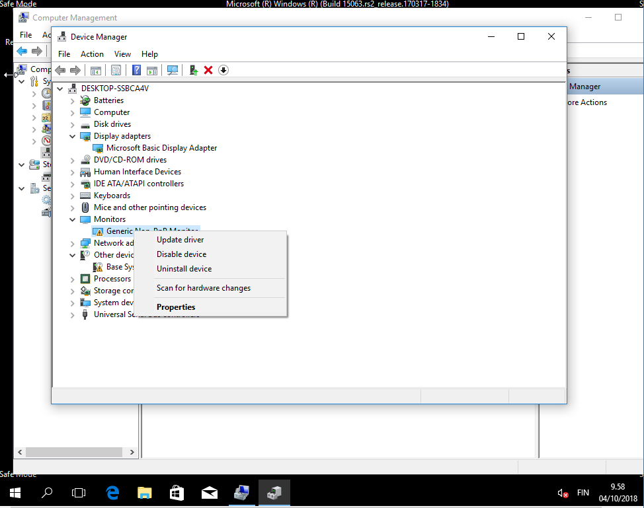Viewport: 644px width, 508px height.
Task: Open File Explorer from taskbar
Action: coord(144,493)
